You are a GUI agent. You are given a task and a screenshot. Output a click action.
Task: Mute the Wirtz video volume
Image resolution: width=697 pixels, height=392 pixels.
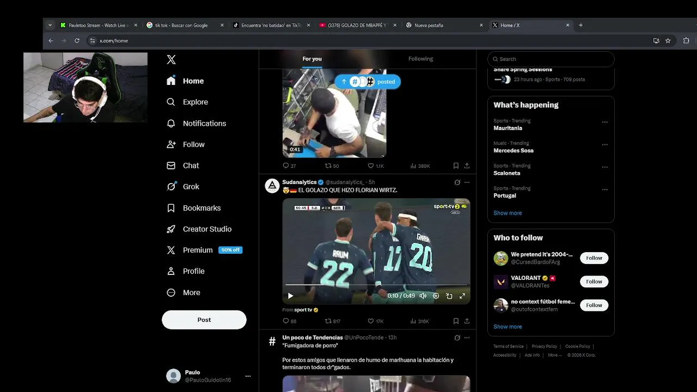(x=423, y=296)
